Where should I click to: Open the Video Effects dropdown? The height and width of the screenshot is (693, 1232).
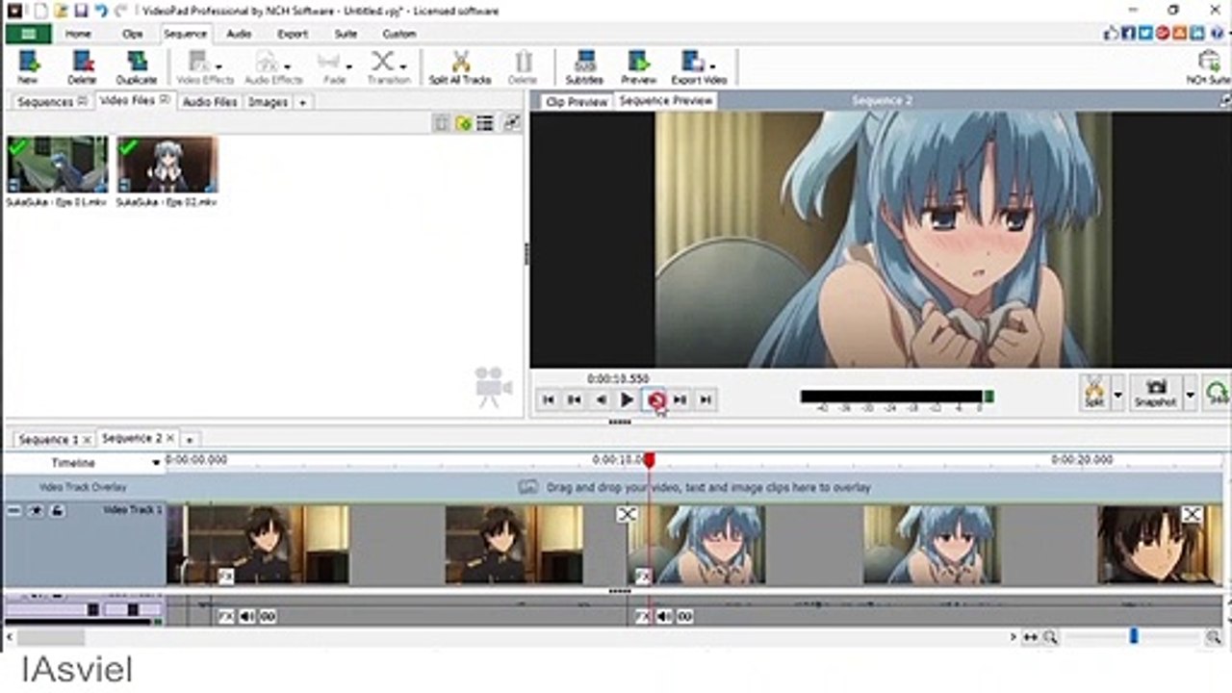point(219,67)
